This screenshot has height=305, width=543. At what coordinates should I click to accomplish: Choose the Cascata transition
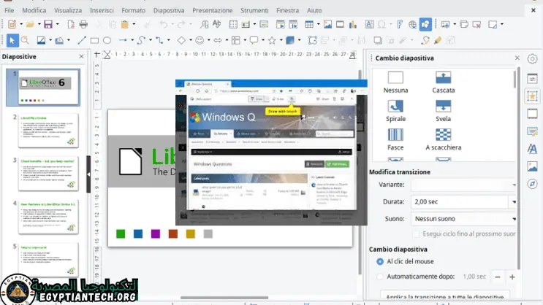point(444,82)
